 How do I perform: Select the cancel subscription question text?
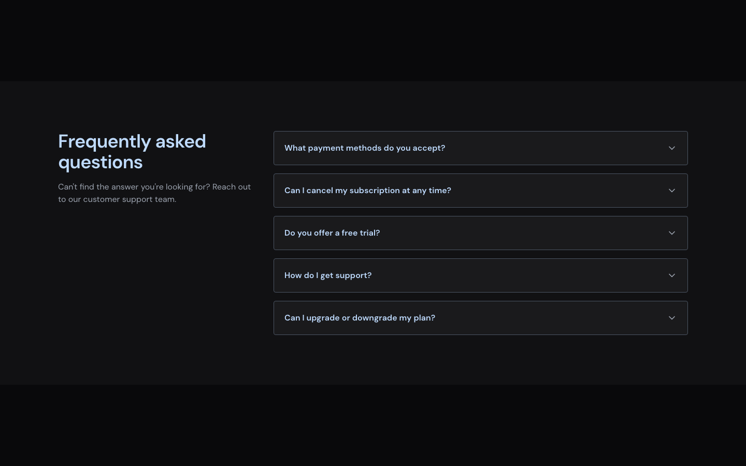tap(368, 191)
